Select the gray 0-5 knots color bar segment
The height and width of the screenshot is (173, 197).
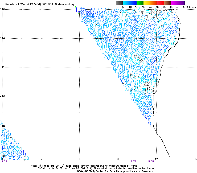119,3
